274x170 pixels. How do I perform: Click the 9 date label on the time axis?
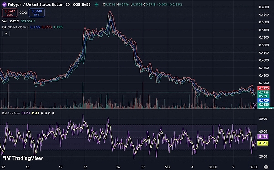pos(233,167)
